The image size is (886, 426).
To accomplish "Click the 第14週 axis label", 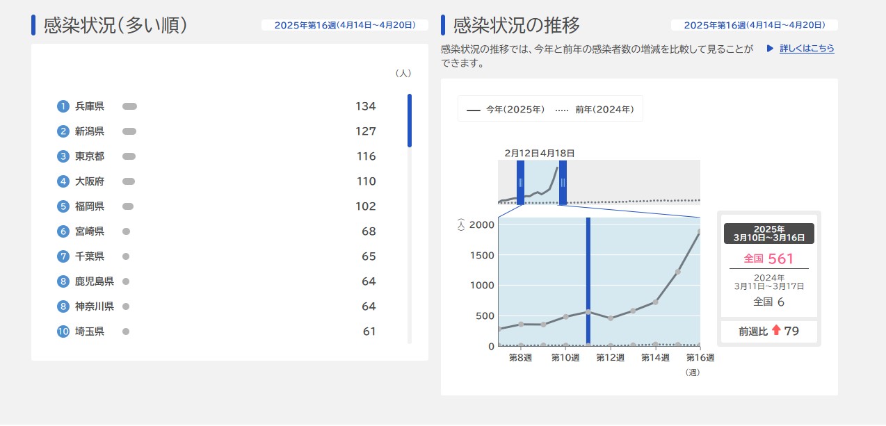I will pyautogui.click(x=655, y=357).
